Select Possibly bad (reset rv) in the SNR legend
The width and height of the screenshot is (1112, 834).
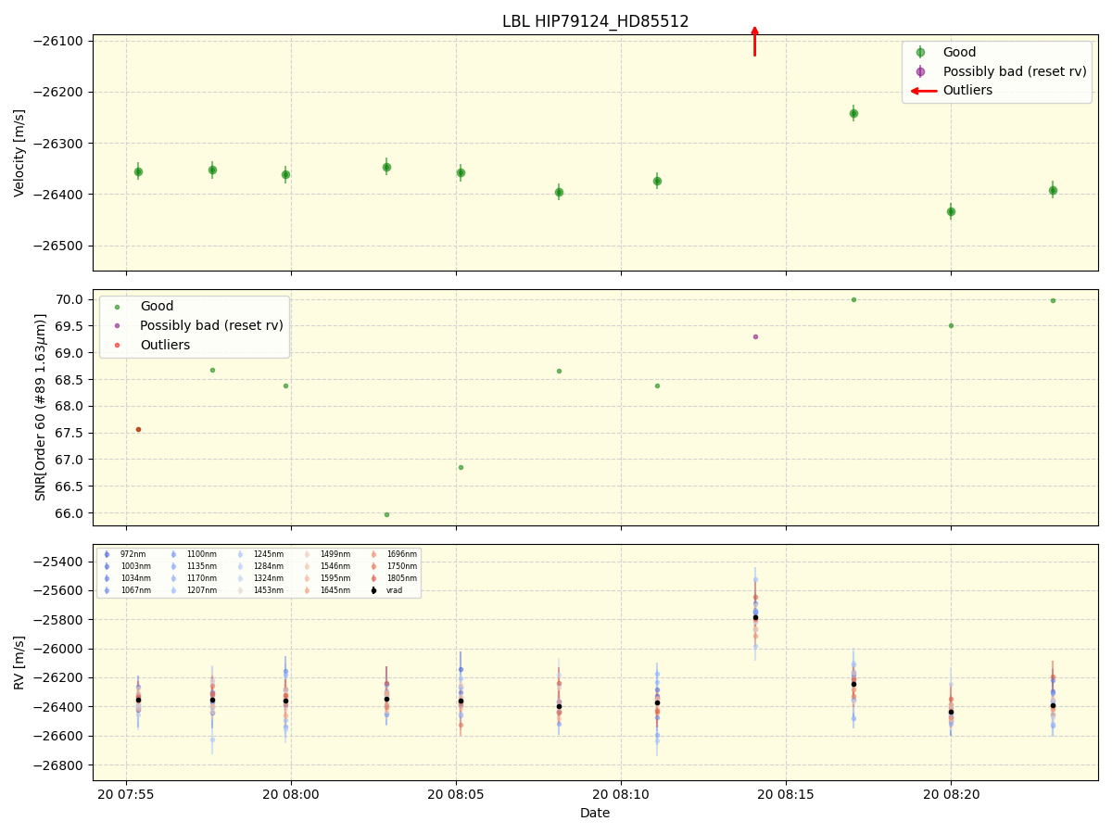pyautogui.click(x=211, y=325)
